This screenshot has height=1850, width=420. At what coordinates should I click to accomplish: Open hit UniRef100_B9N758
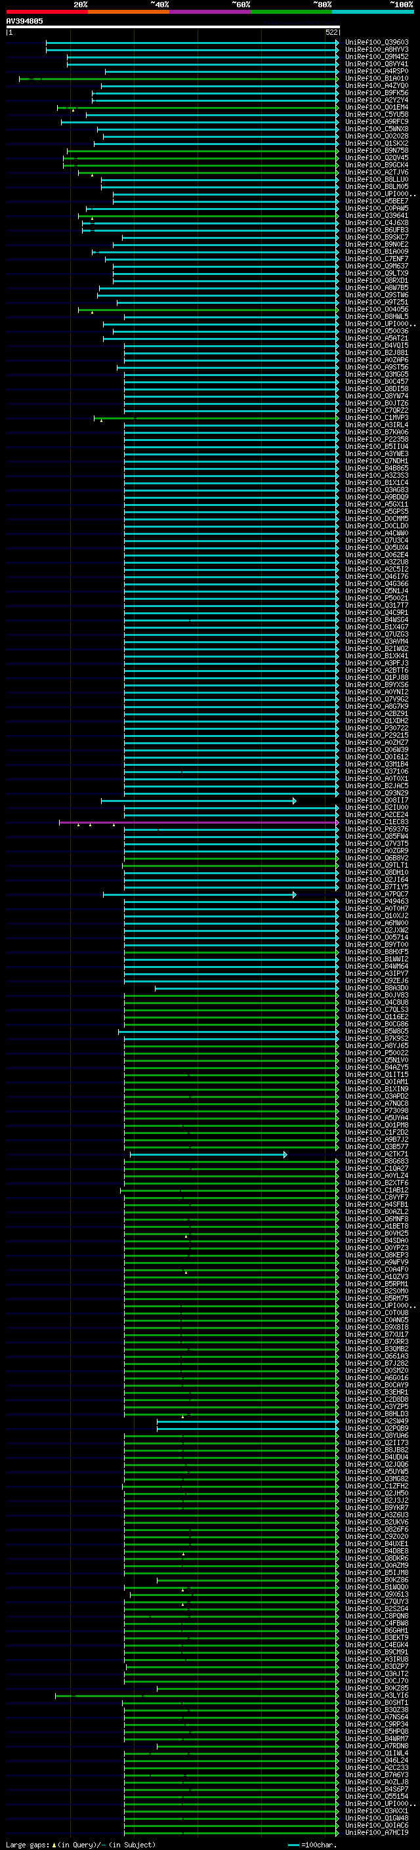pos(376,150)
